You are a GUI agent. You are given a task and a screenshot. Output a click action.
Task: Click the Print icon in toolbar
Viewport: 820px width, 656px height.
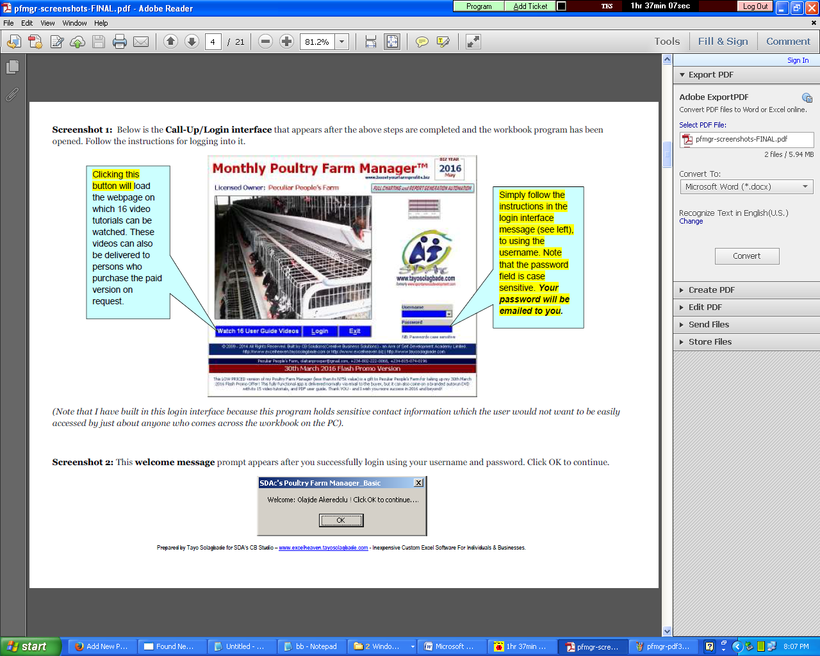120,42
